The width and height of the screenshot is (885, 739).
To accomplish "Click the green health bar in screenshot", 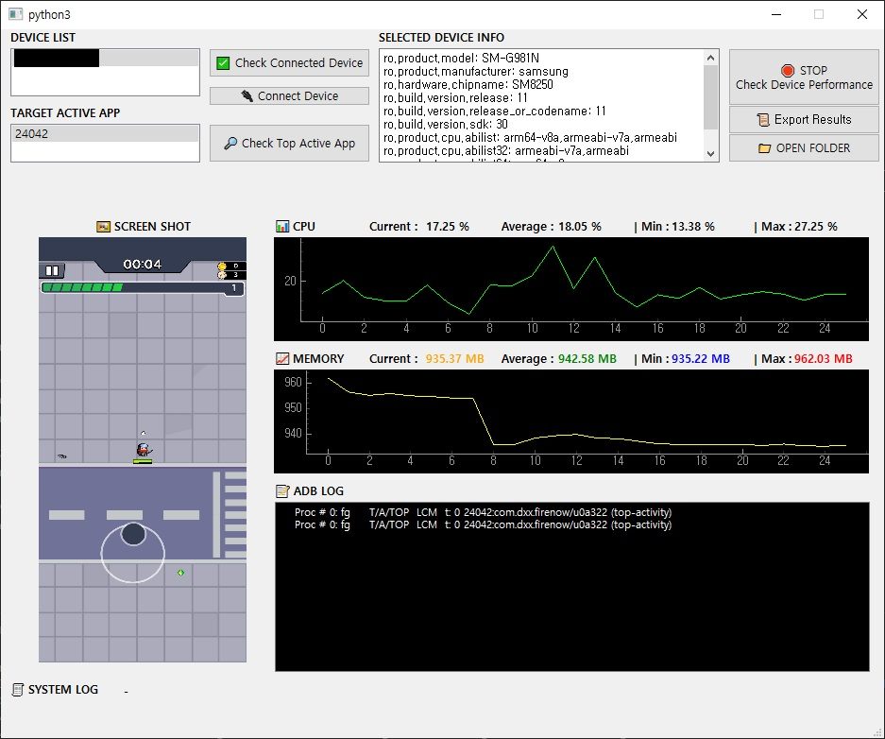I will click(82, 287).
